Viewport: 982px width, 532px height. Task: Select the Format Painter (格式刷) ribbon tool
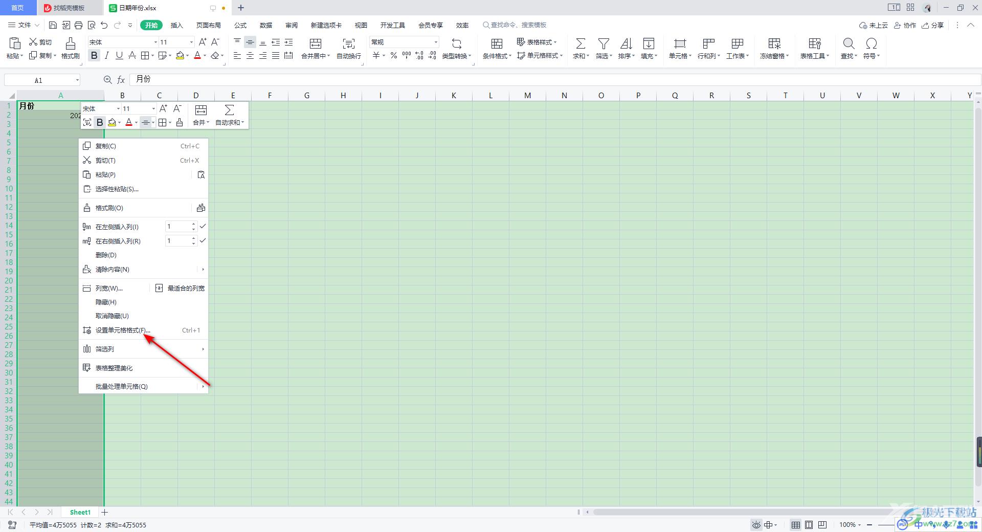pos(70,48)
